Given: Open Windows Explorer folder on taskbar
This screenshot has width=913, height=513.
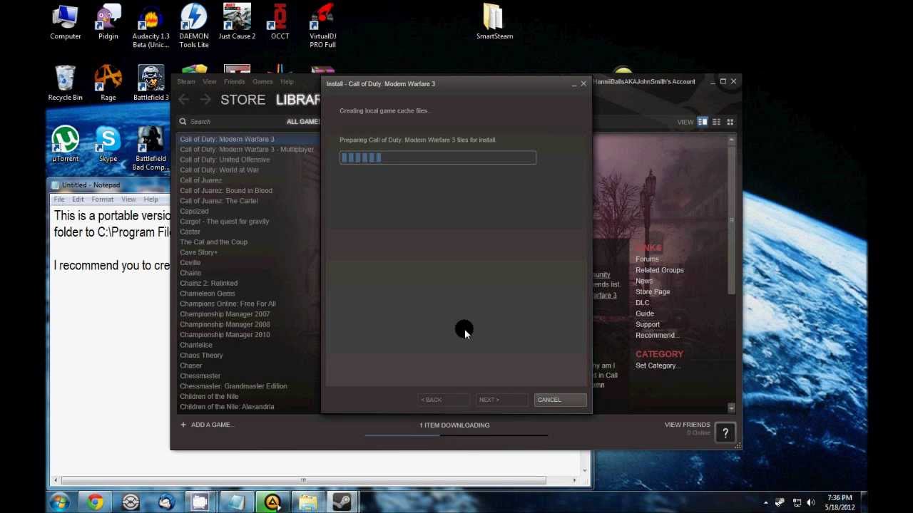Looking at the screenshot, I should pos(307,502).
